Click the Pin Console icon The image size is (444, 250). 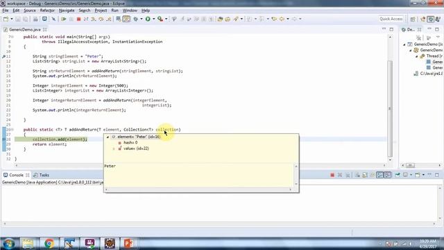point(398,175)
